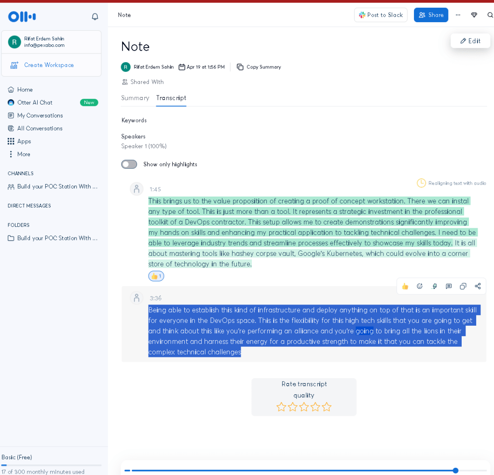Click the blue Share button
Screen dimensions: 494x475
[x=431, y=15]
